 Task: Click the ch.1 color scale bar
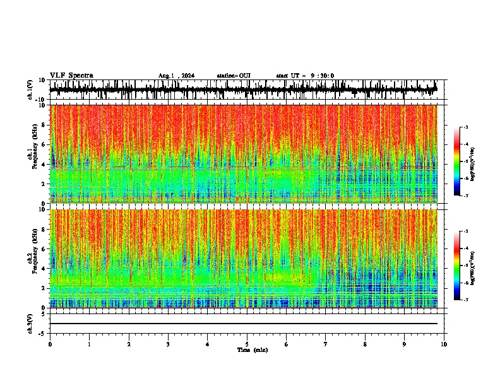click(x=456, y=161)
